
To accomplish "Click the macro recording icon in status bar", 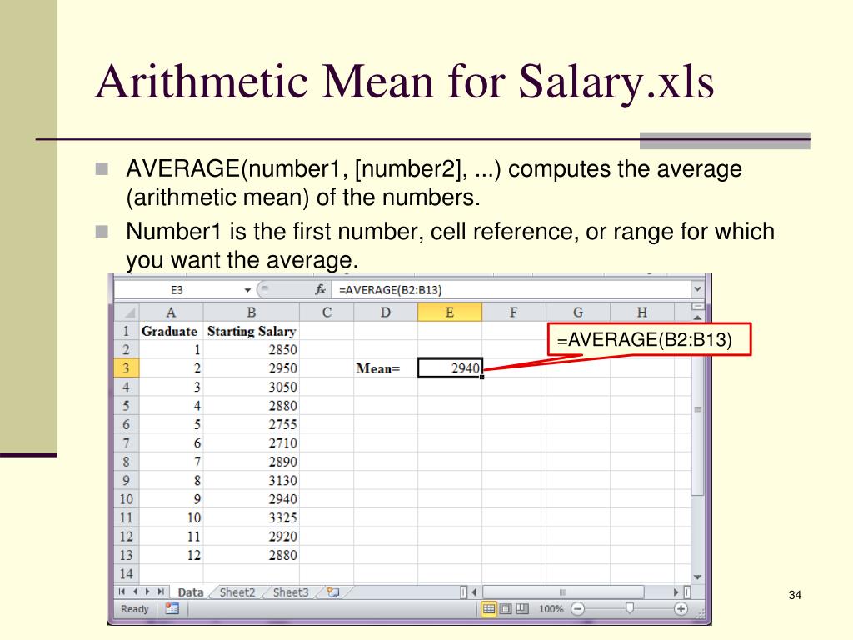I will coord(172,609).
